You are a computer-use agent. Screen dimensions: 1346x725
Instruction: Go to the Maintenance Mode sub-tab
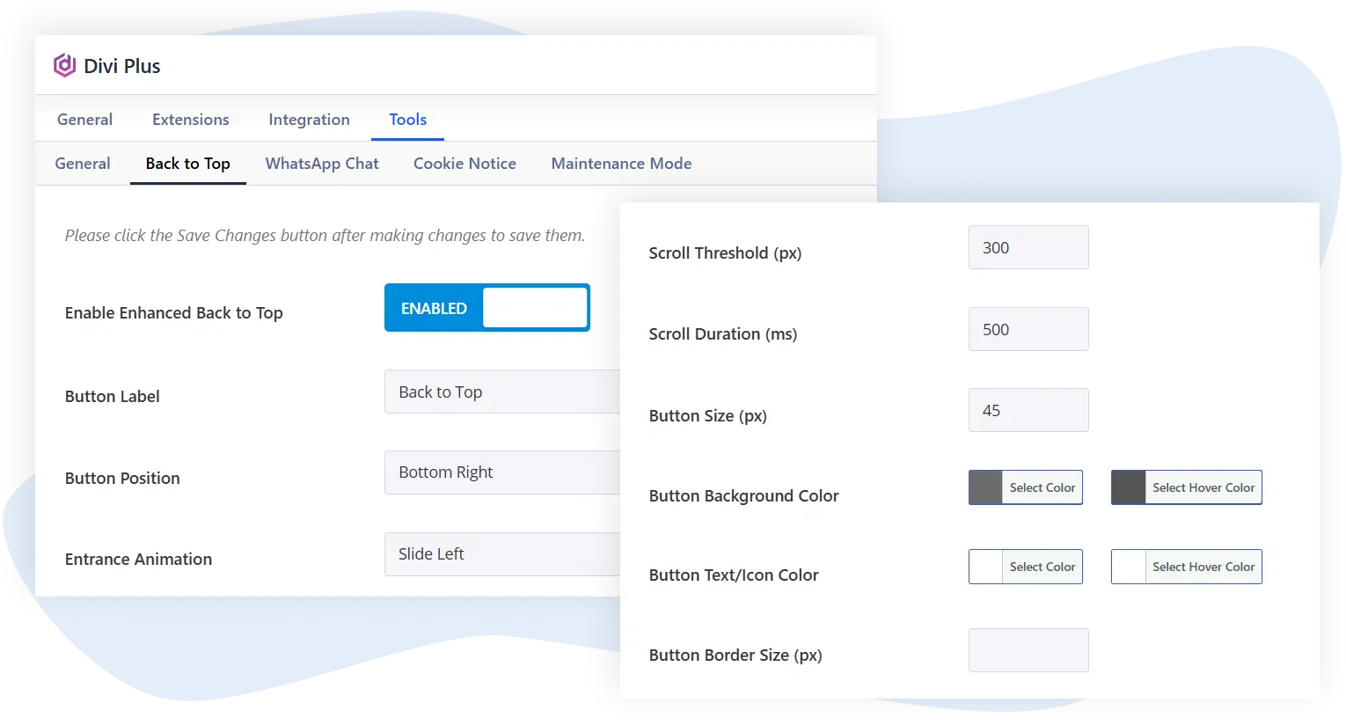pyautogui.click(x=621, y=164)
